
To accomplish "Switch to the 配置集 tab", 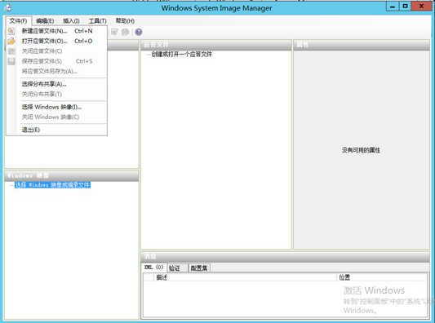I will click(x=199, y=268).
